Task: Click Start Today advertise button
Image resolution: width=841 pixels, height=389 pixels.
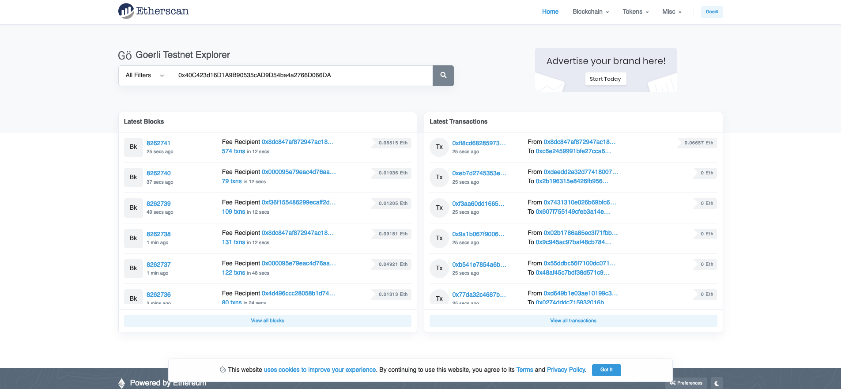Action: coord(605,79)
